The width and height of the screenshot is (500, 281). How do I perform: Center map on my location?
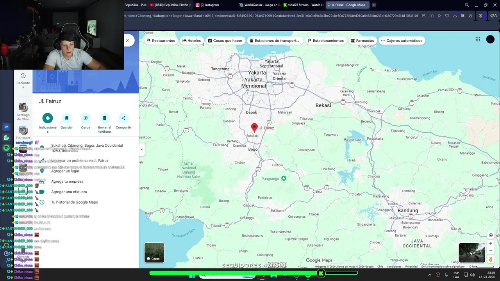click(x=491, y=235)
